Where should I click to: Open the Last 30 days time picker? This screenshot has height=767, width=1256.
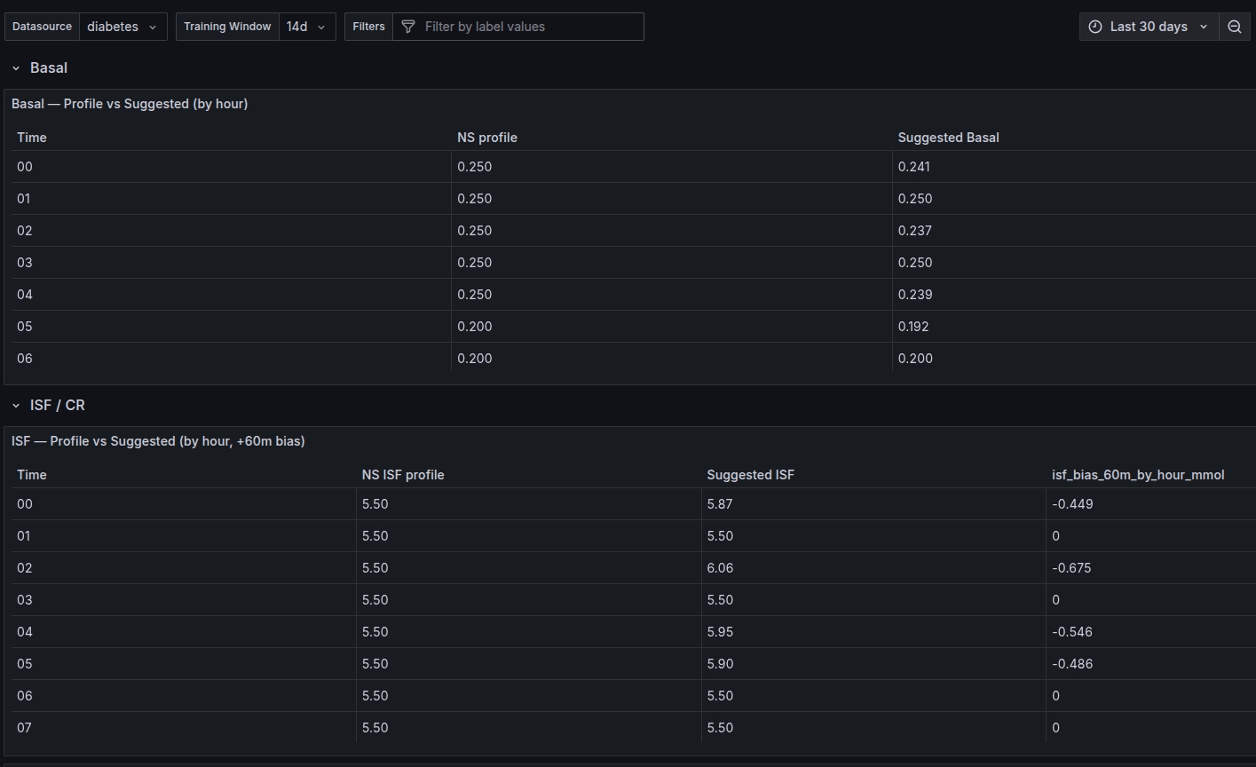pos(1149,27)
